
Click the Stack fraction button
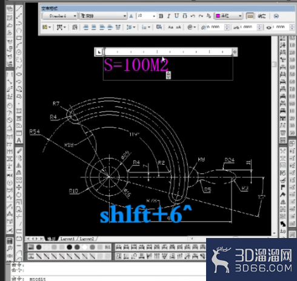pyautogui.click(x=209, y=16)
